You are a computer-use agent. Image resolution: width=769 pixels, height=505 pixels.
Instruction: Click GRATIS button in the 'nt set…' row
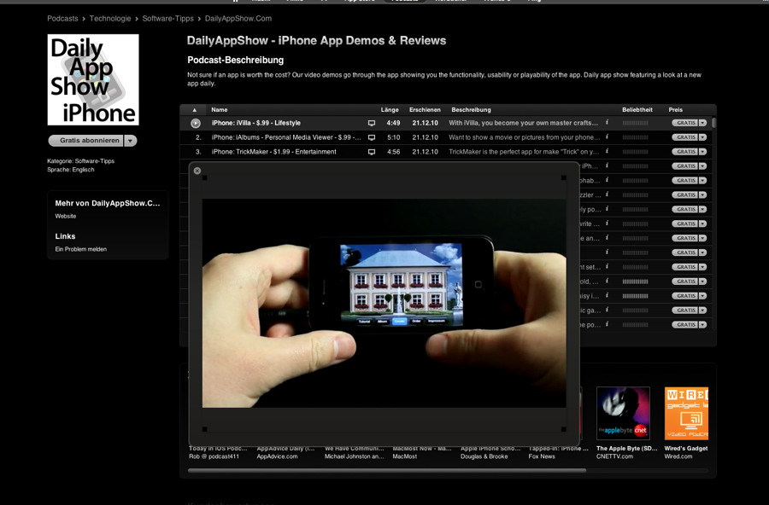point(685,267)
